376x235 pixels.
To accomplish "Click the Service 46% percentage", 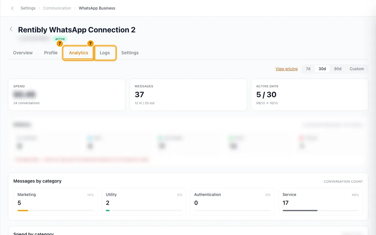I will (355, 195).
